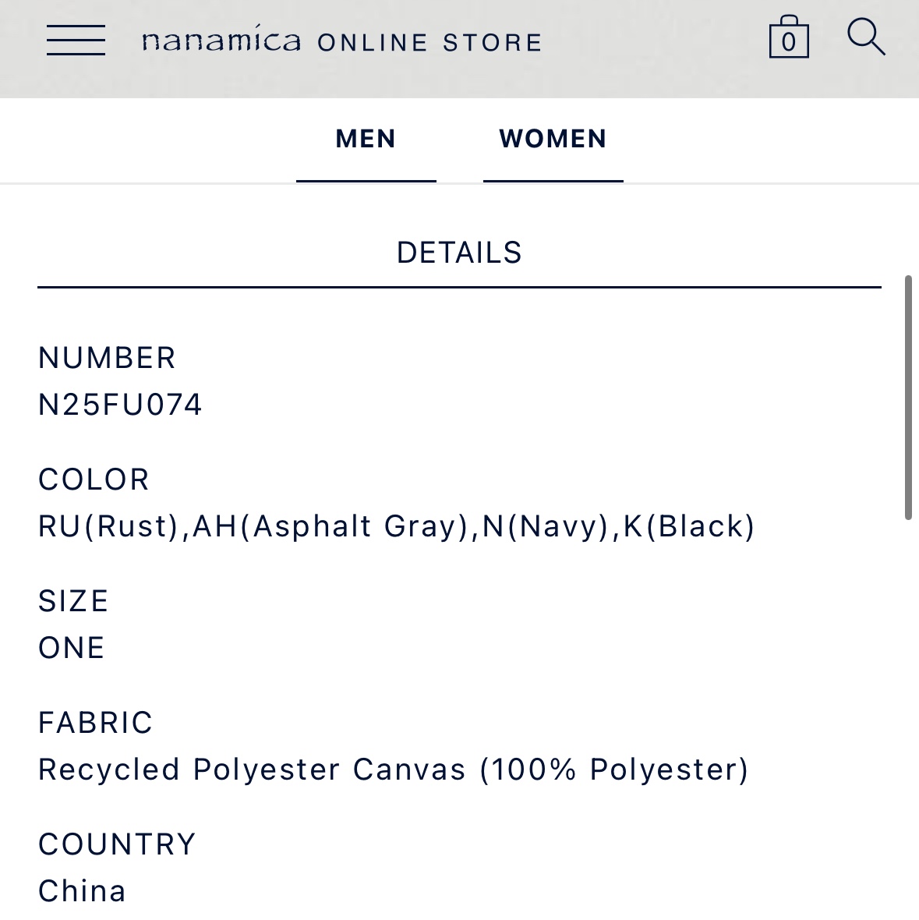Click the AH(Asphalt Gray) color text
The height and width of the screenshot is (920, 919).
(330, 526)
